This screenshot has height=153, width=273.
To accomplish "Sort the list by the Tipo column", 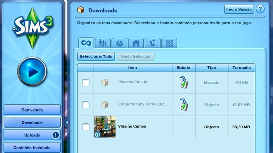I will point(212,68).
